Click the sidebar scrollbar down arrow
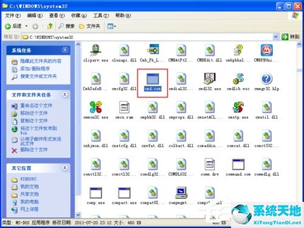Image resolution: width=304 pixels, height=228 pixels. click(x=78, y=215)
